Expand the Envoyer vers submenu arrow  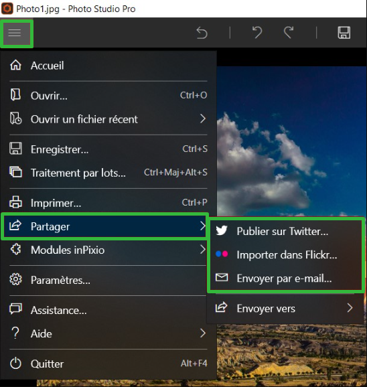pos(350,308)
